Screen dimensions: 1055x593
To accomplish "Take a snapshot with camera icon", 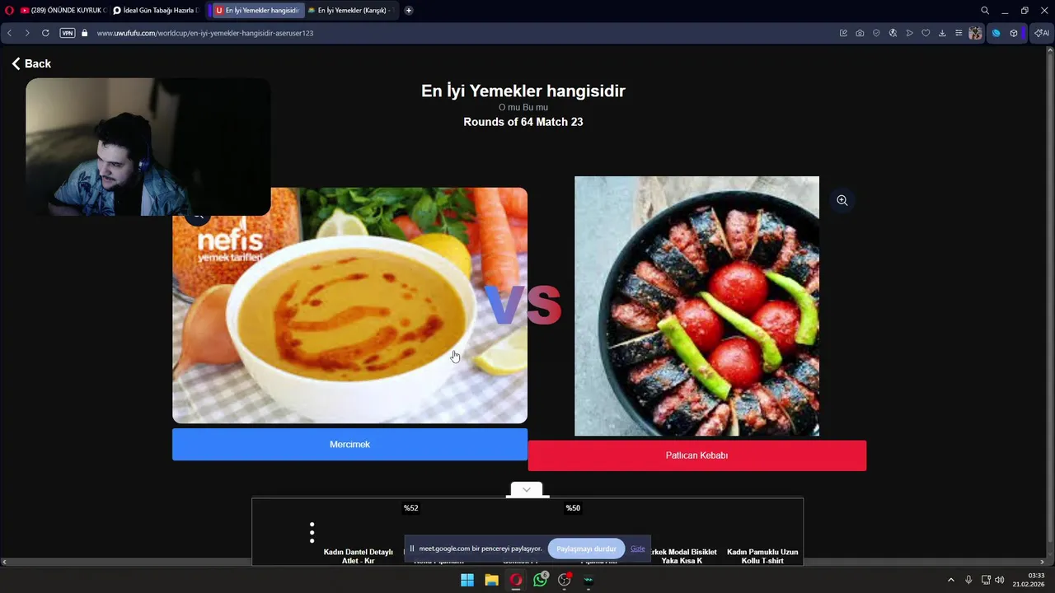I will click(x=860, y=33).
